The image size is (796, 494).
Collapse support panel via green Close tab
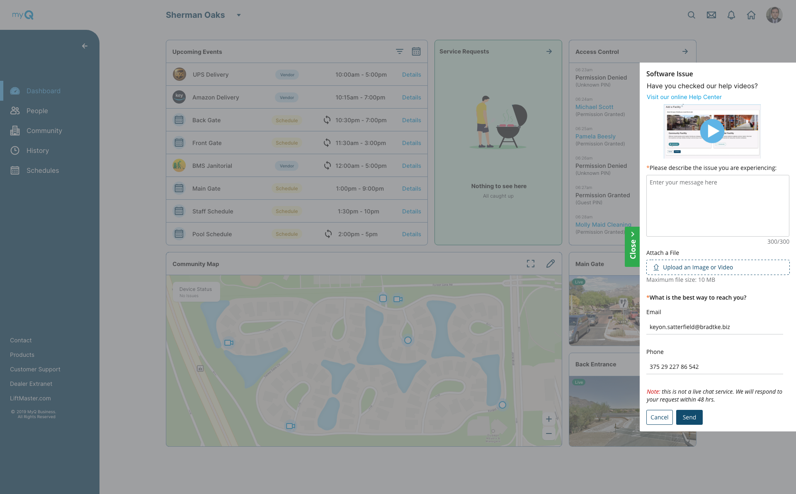(x=632, y=247)
